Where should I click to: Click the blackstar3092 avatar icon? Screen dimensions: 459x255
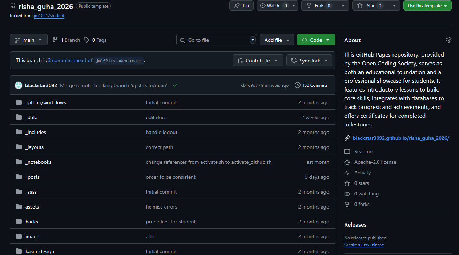pos(19,85)
